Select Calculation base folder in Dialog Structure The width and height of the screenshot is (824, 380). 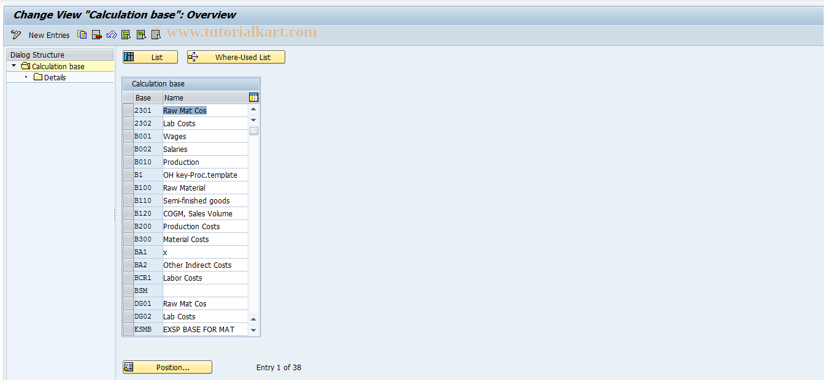click(x=53, y=66)
